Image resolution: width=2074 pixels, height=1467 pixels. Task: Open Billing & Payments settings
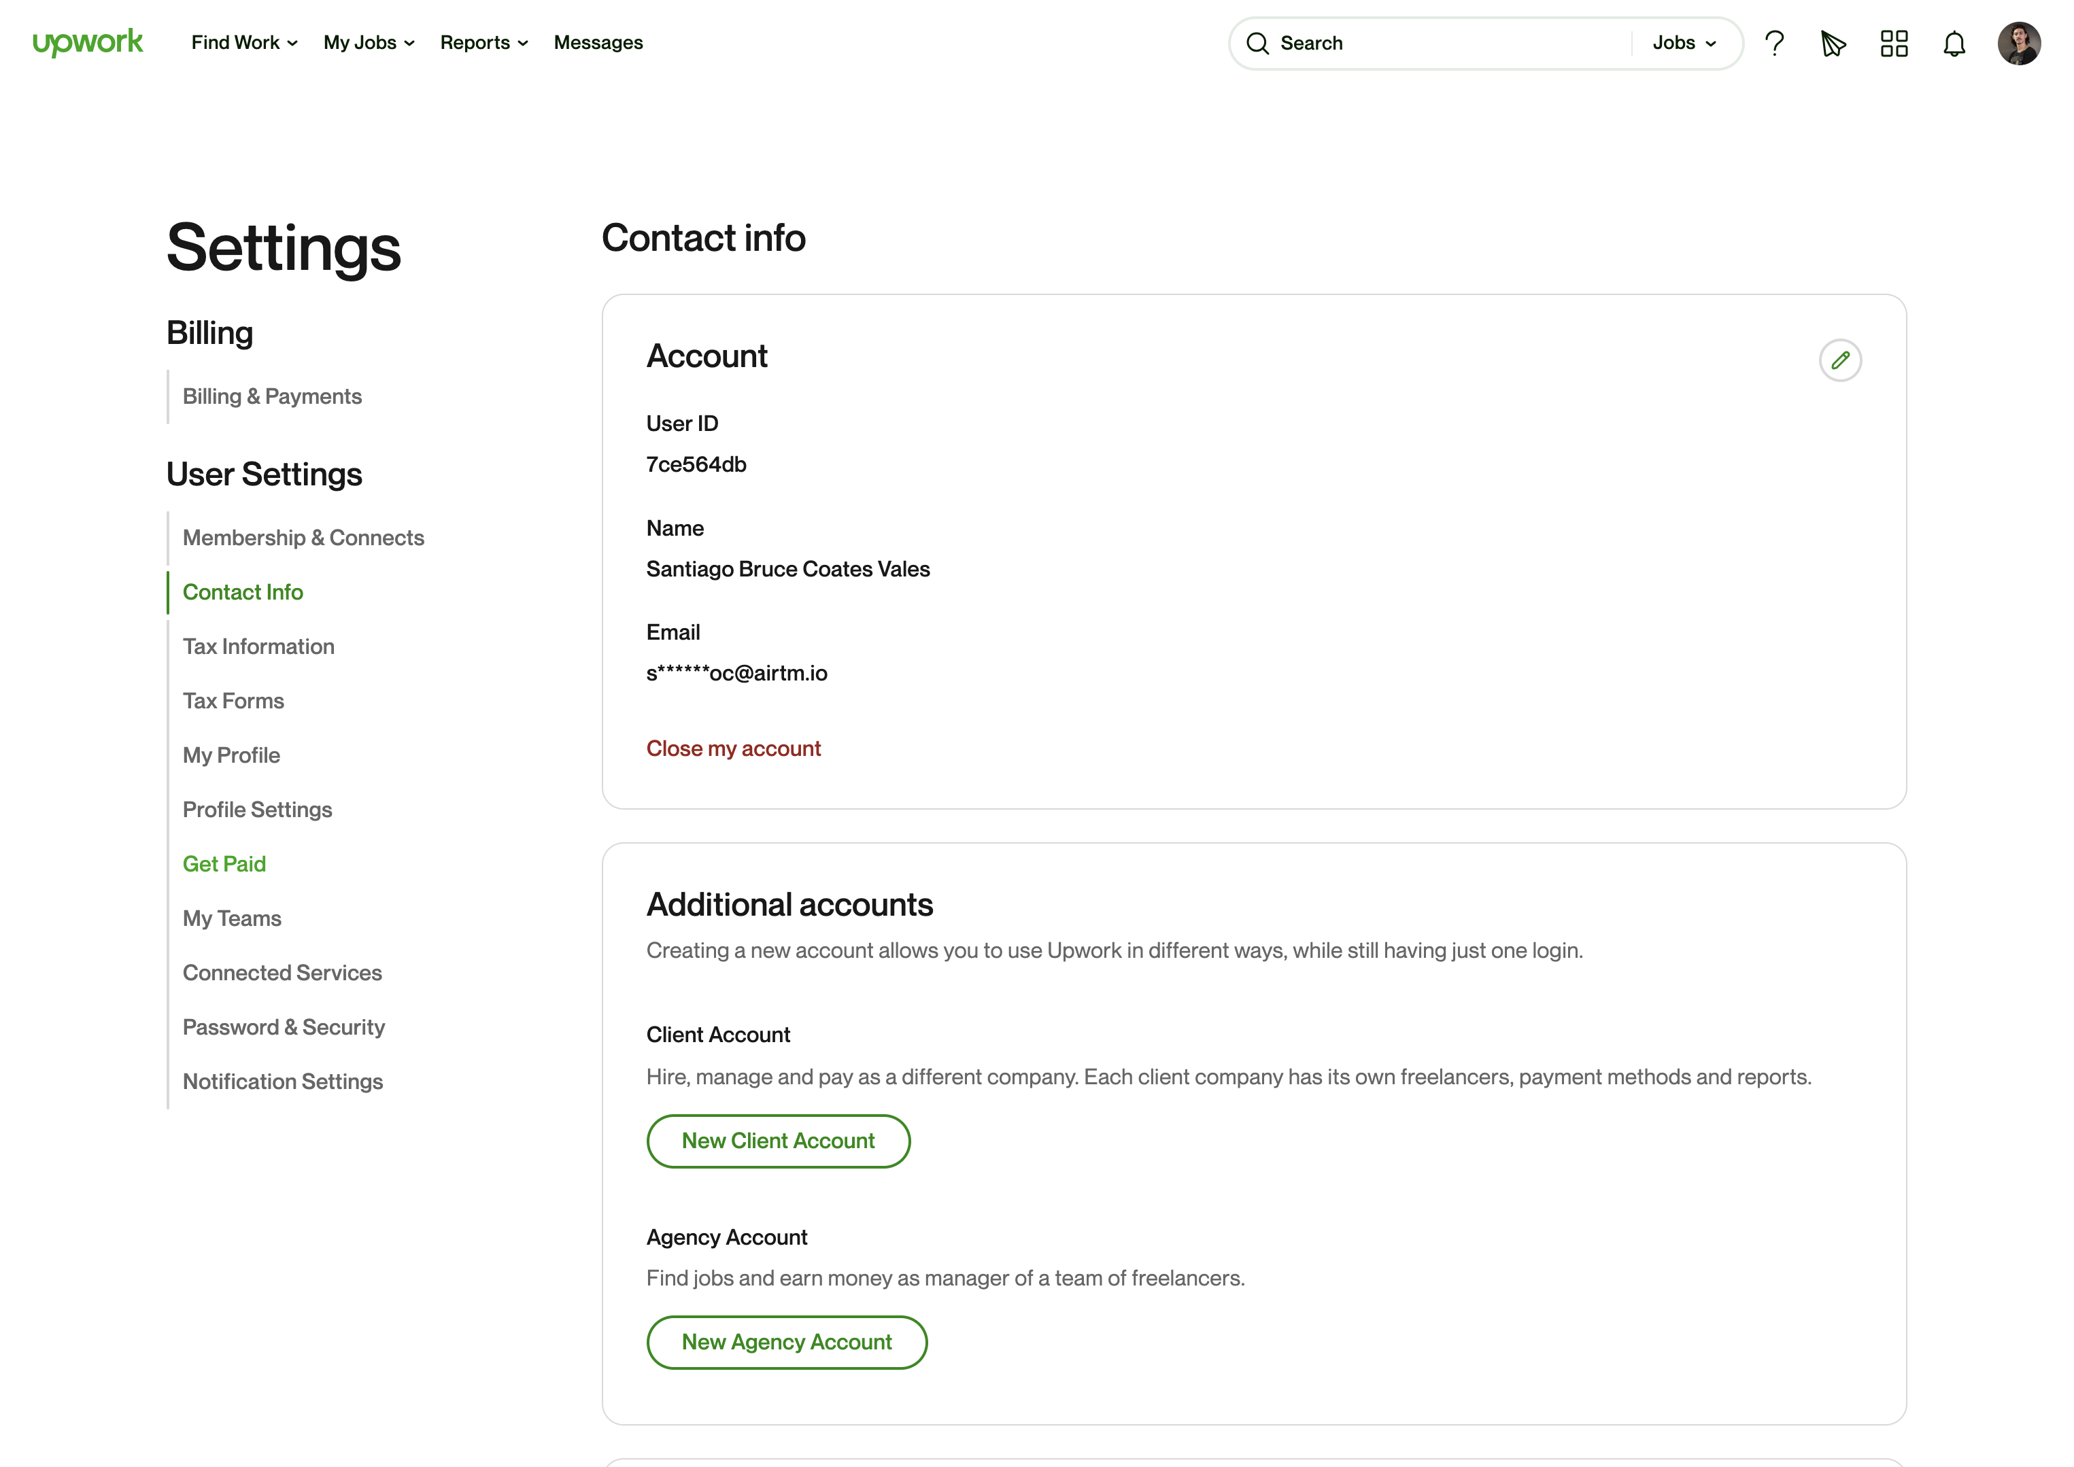click(x=272, y=396)
